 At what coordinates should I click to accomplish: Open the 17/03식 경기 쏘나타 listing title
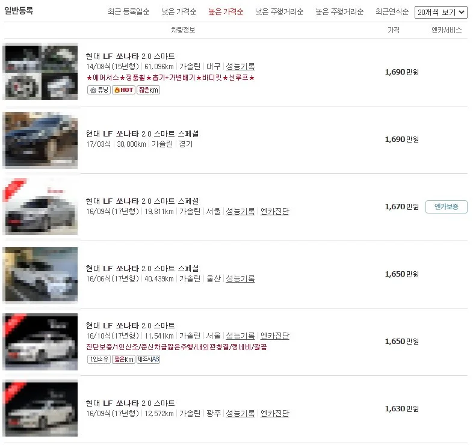click(x=143, y=134)
